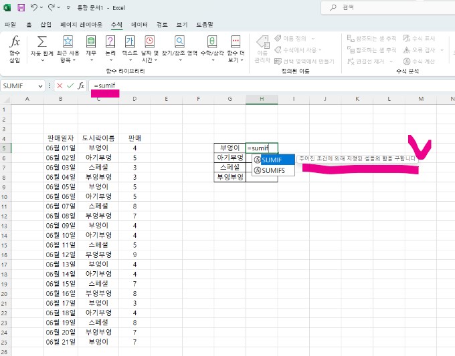
Task: Click the cell 06월 12일
Action: tap(61, 254)
